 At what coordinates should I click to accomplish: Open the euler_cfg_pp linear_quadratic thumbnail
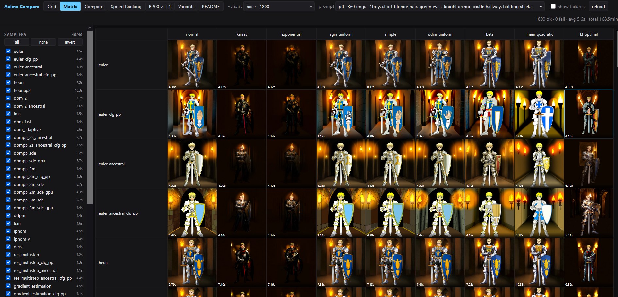point(539,114)
